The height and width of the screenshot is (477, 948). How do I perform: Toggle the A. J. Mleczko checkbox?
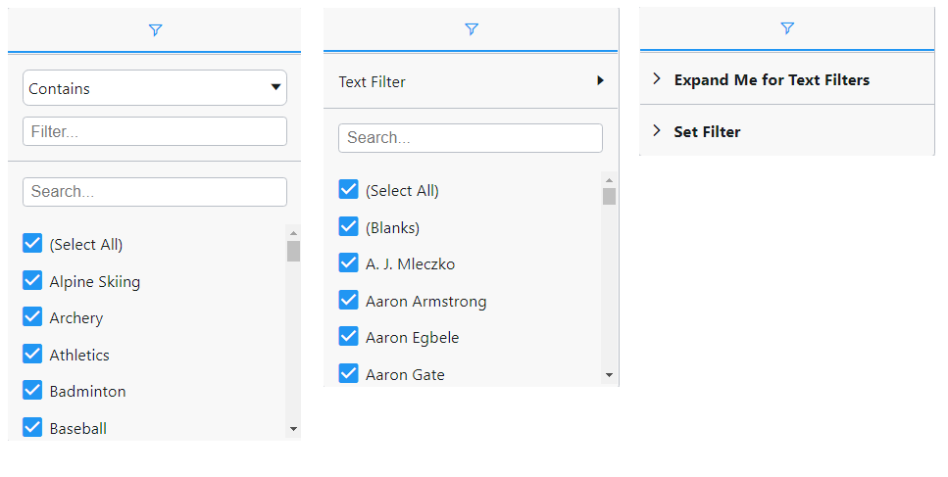click(x=348, y=263)
